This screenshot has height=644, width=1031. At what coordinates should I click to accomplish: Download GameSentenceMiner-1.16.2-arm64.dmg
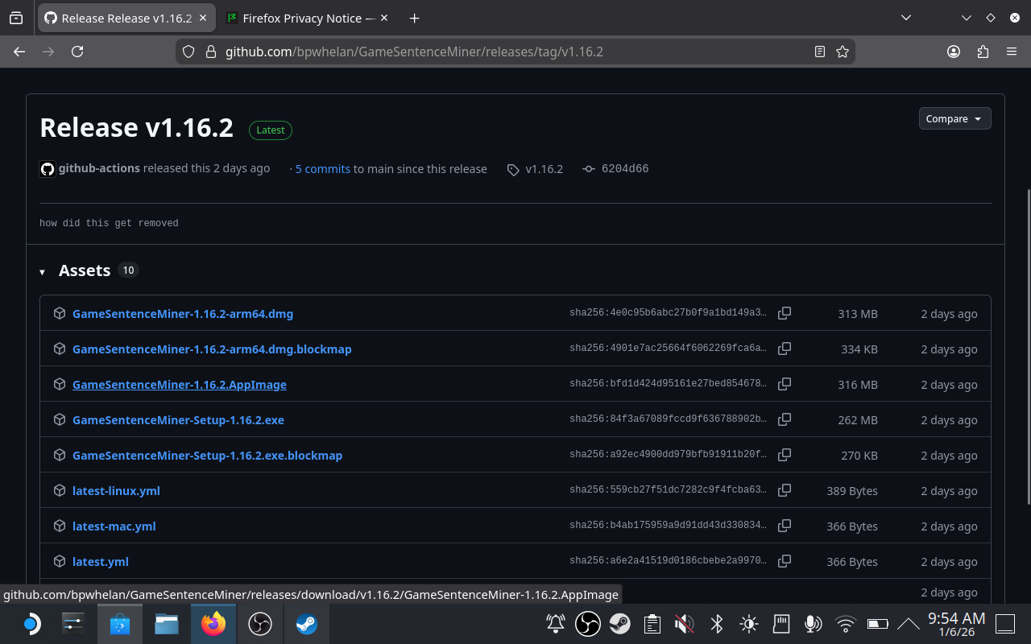(x=183, y=314)
